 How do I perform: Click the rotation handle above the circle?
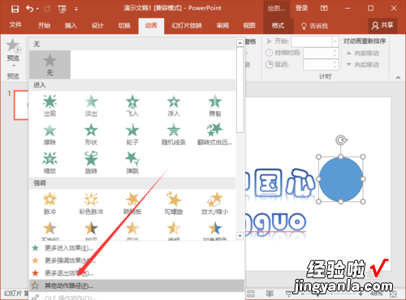pyautogui.click(x=341, y=140)
